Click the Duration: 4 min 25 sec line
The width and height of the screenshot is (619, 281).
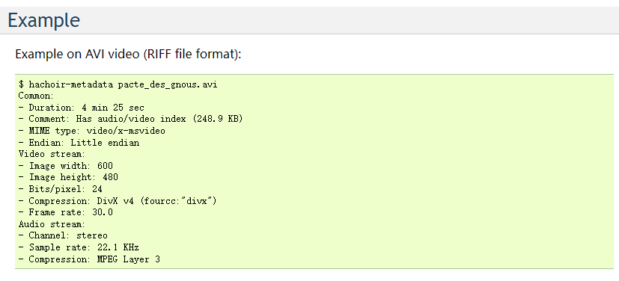click(x=82, y=108)
